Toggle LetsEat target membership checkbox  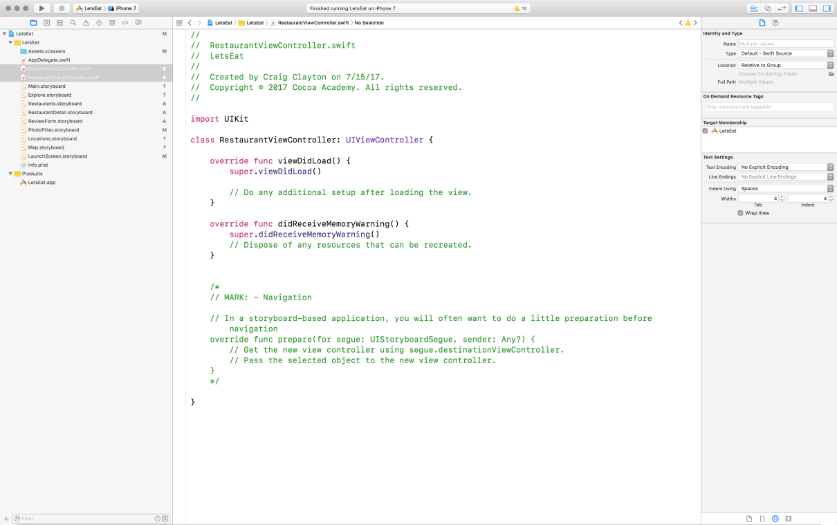(x=705, y=130)
